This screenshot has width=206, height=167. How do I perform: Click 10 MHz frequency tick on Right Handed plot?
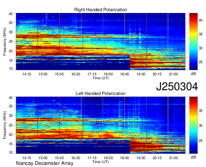click(11, 69)
